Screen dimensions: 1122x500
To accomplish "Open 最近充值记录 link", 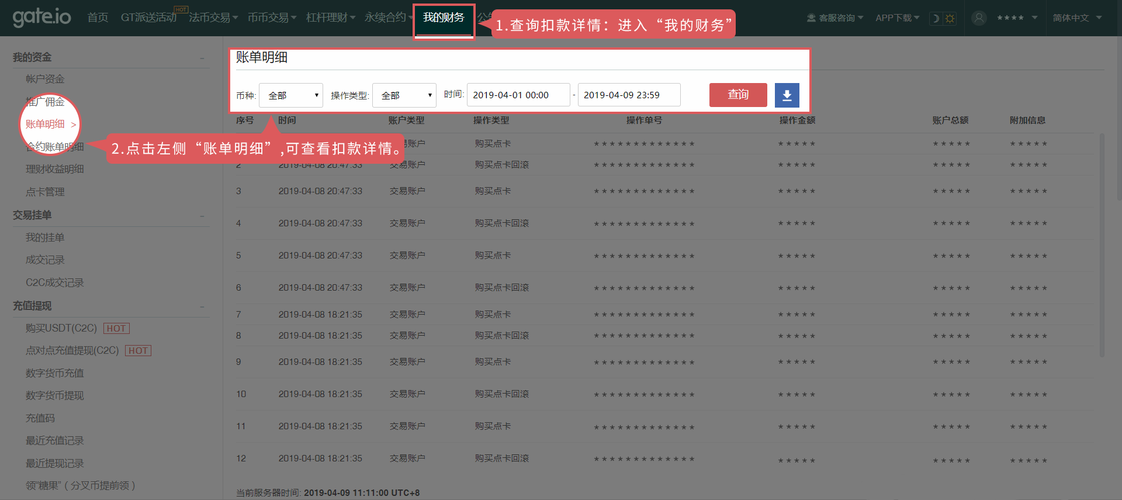I will 55,440.
